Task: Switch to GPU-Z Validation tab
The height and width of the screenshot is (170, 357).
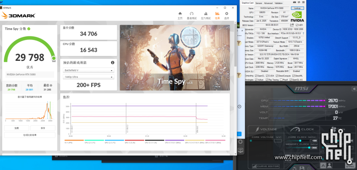Action: (x=278, y=3)
